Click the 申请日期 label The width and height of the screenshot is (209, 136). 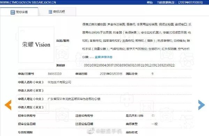click(81, 74)
